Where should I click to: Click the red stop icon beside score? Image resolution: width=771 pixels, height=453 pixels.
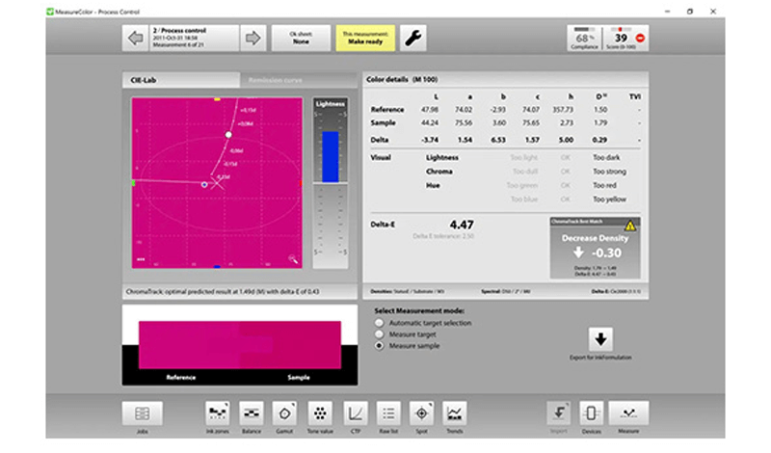640,38
